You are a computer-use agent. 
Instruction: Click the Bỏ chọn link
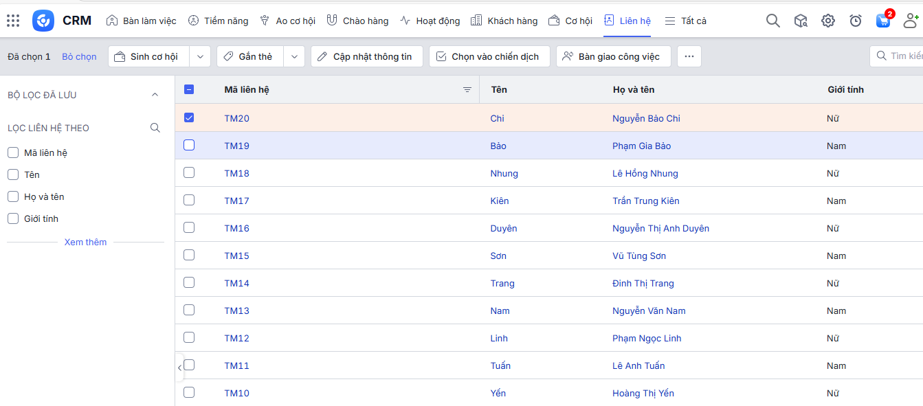tap(79, 56)
